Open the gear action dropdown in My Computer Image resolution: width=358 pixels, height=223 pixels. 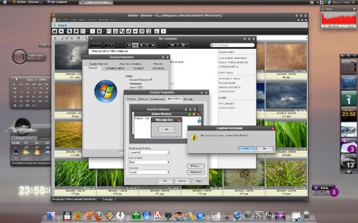point(184,45)
